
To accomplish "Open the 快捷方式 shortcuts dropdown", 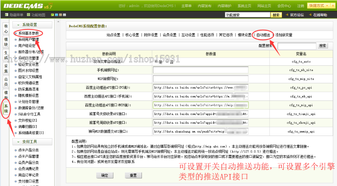I will click(x=319, y=6).
